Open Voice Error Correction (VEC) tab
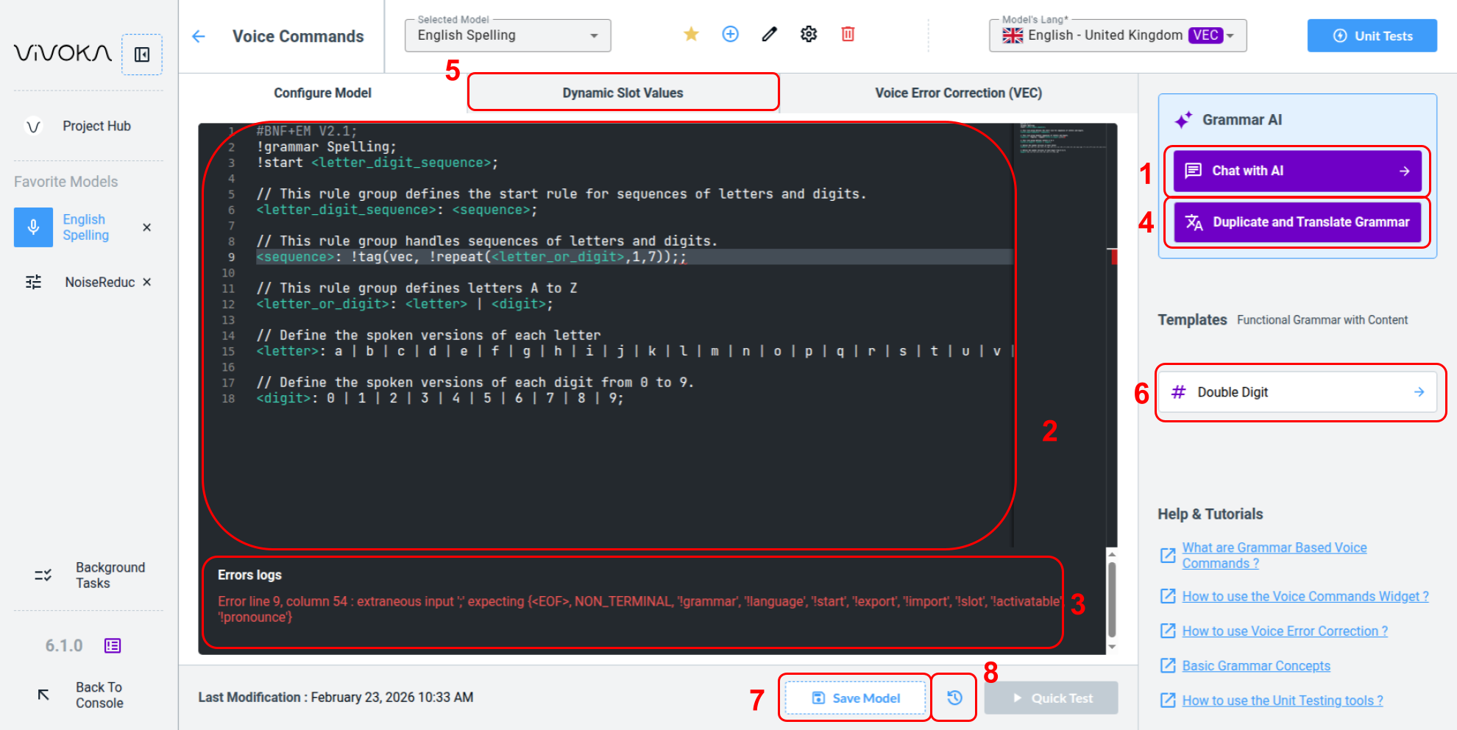 click(x=958, y=93)
